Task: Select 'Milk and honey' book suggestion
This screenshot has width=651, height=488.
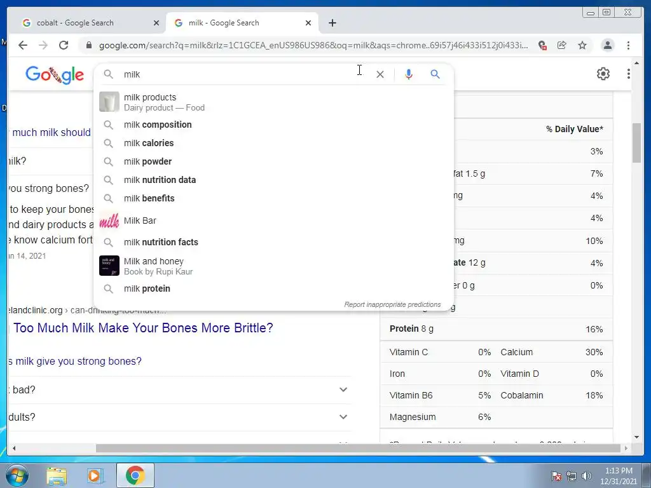Action: point(273,266)
